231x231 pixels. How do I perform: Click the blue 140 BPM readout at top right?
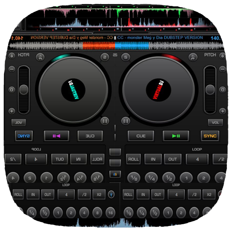[216, 38]
